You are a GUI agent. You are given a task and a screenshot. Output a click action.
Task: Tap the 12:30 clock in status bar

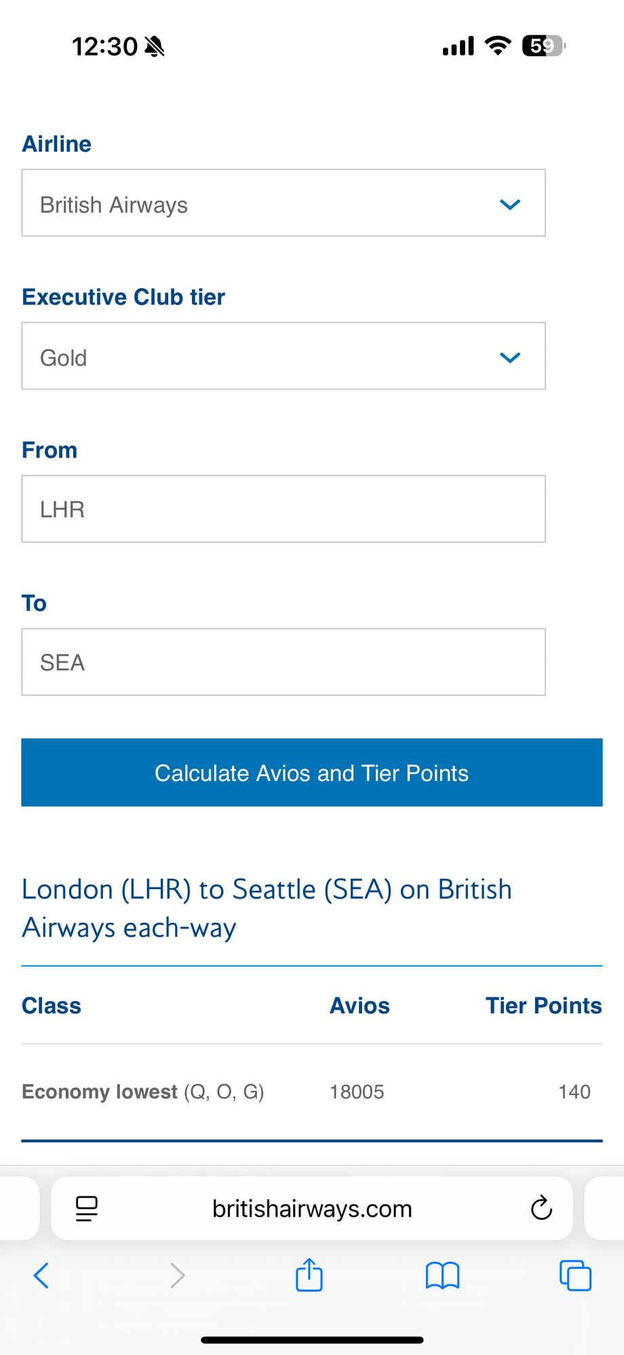point(105,46)
